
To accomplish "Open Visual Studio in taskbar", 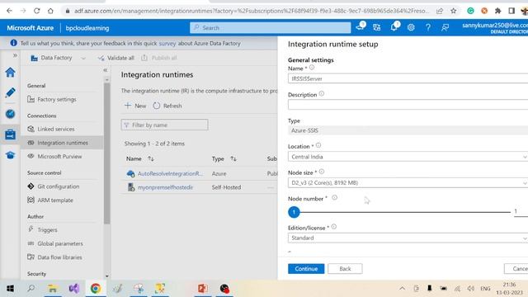I will 74,289.
